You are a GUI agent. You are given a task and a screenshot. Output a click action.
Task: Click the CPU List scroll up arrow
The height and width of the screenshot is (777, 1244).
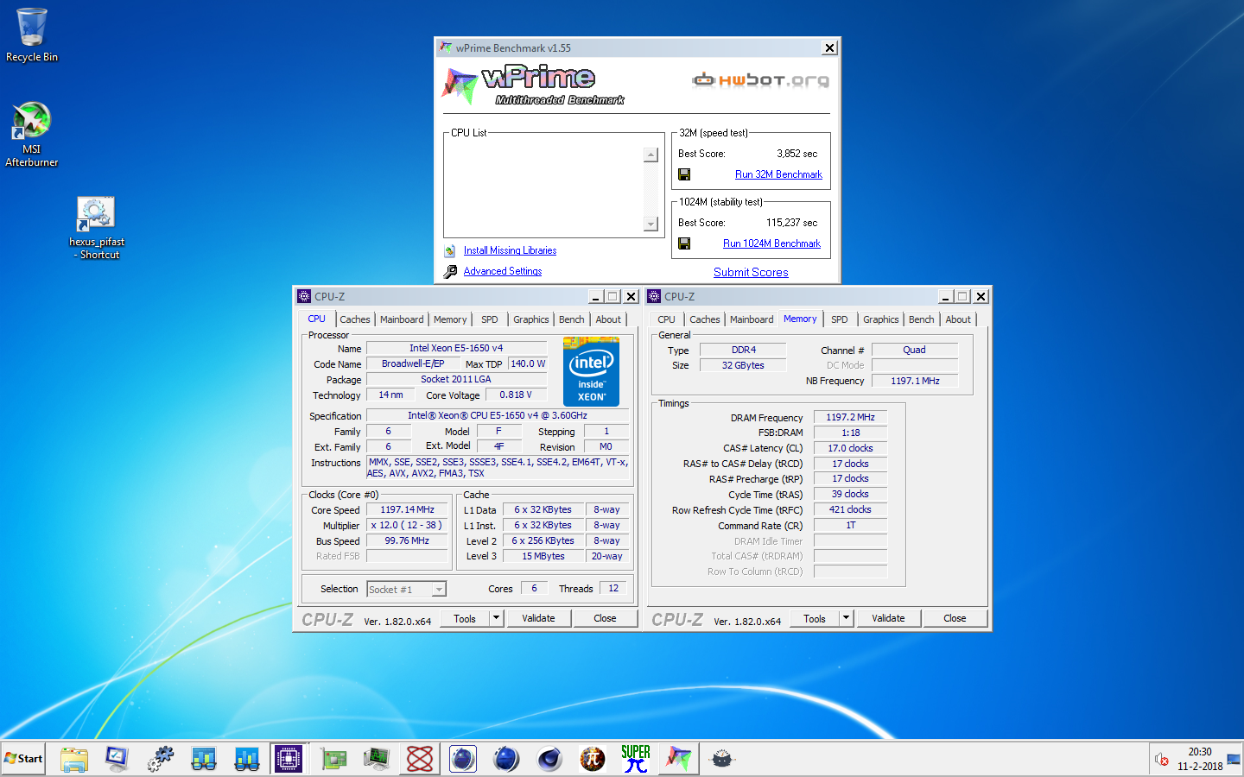click(651, 155)
